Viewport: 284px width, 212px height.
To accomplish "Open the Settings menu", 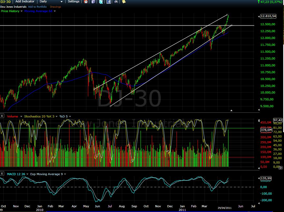I will click(73, 2).
